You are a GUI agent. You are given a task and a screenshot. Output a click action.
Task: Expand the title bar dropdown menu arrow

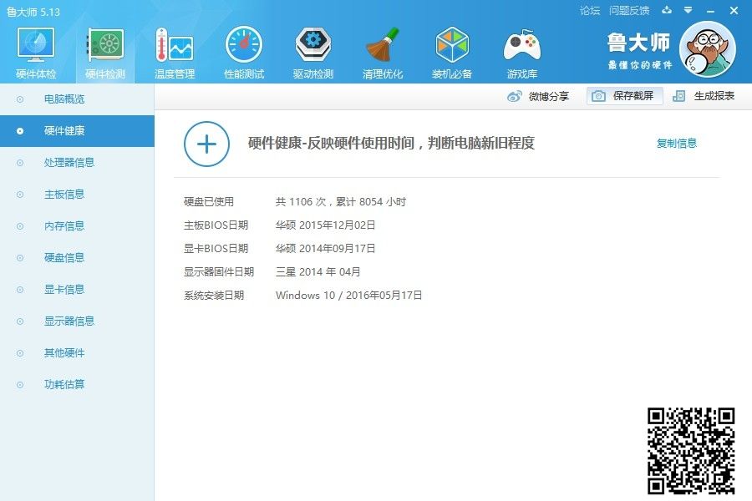(x=688, y=11)
